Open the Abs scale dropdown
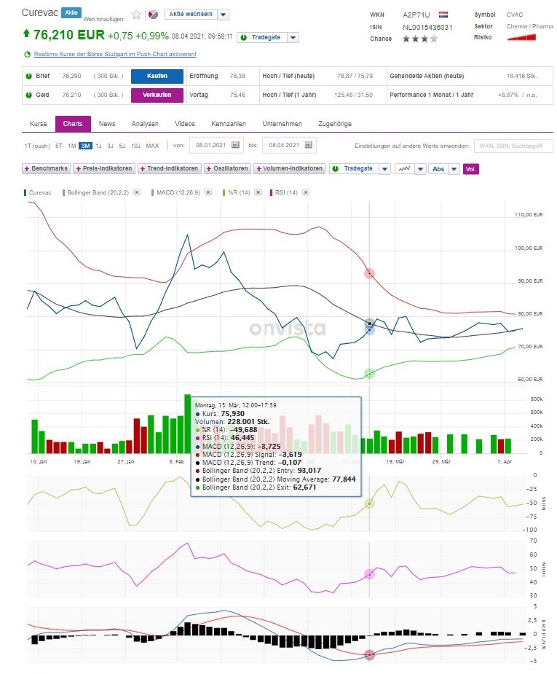Screen dimensions: 557x674 454,169
